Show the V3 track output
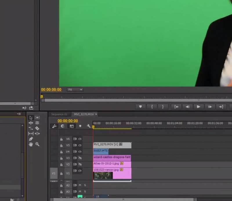The height and width of the screenshot is (201, 232). [x=80, y=158]
